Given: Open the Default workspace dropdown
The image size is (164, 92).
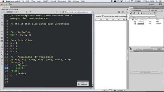Looking at the screenshot, I should (152, 4).
